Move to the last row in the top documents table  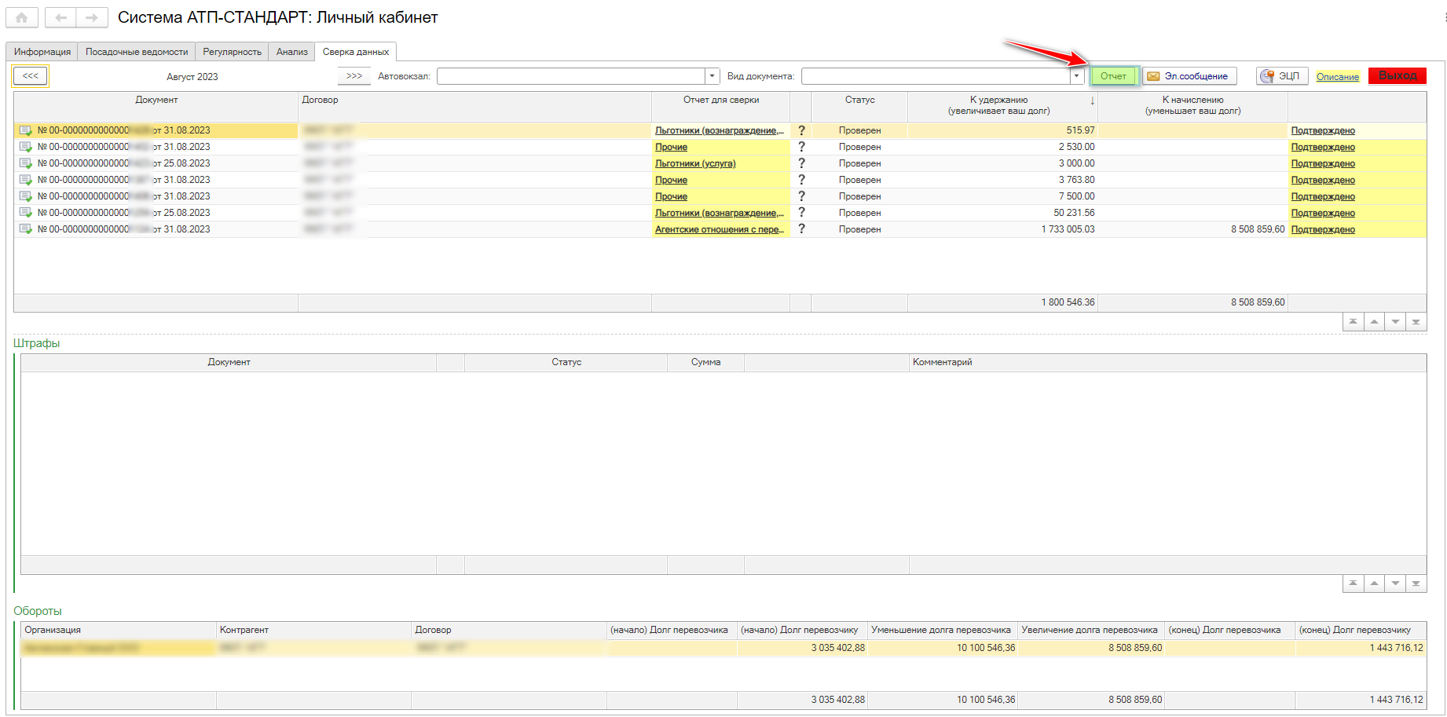(1416, 322)
